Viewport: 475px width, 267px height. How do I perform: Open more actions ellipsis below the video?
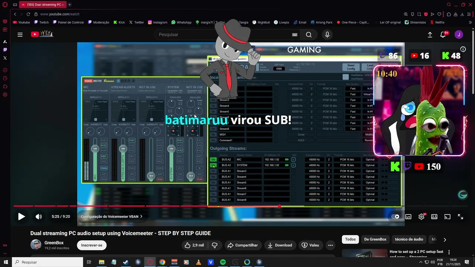click(x=330, y=245)
